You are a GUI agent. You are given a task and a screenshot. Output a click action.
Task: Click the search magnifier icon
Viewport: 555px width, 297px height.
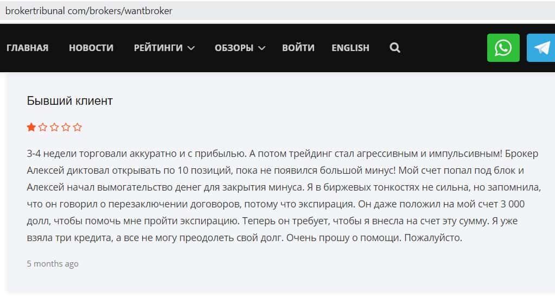coord(395,48)
